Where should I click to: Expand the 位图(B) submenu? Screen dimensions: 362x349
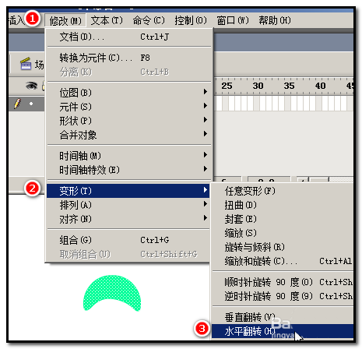point(129,93)
